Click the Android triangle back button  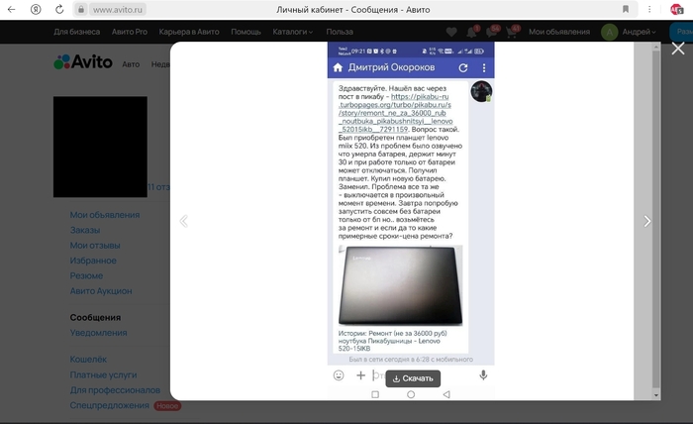pyautogui.click(x=446, y=394)
